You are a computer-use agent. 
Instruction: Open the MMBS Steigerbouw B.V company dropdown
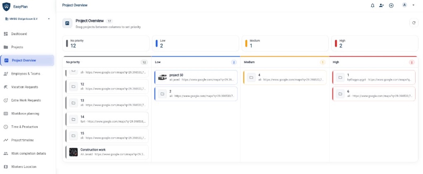click(27, 19)
